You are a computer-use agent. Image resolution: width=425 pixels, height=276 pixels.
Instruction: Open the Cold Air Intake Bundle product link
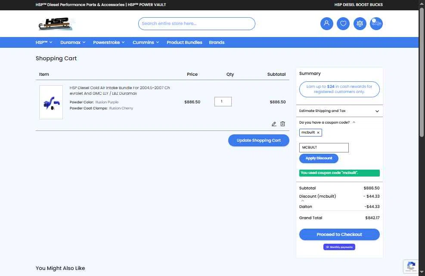[x=120, y=90]
